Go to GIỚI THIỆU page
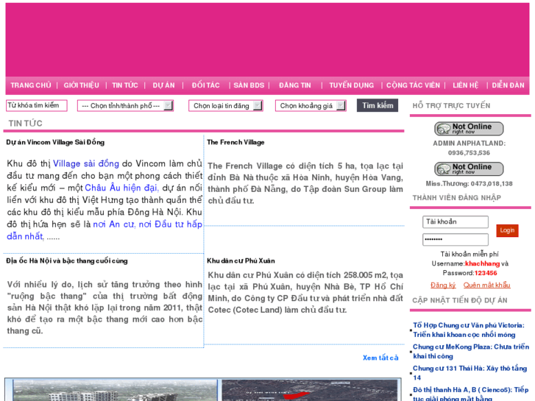This screenshot has height=401, width=535. [81, 85]
